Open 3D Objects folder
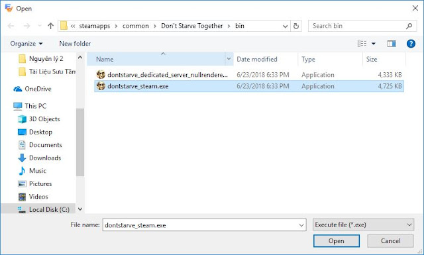The height and width of the screenshot is (255, 424). coord(38,119)
